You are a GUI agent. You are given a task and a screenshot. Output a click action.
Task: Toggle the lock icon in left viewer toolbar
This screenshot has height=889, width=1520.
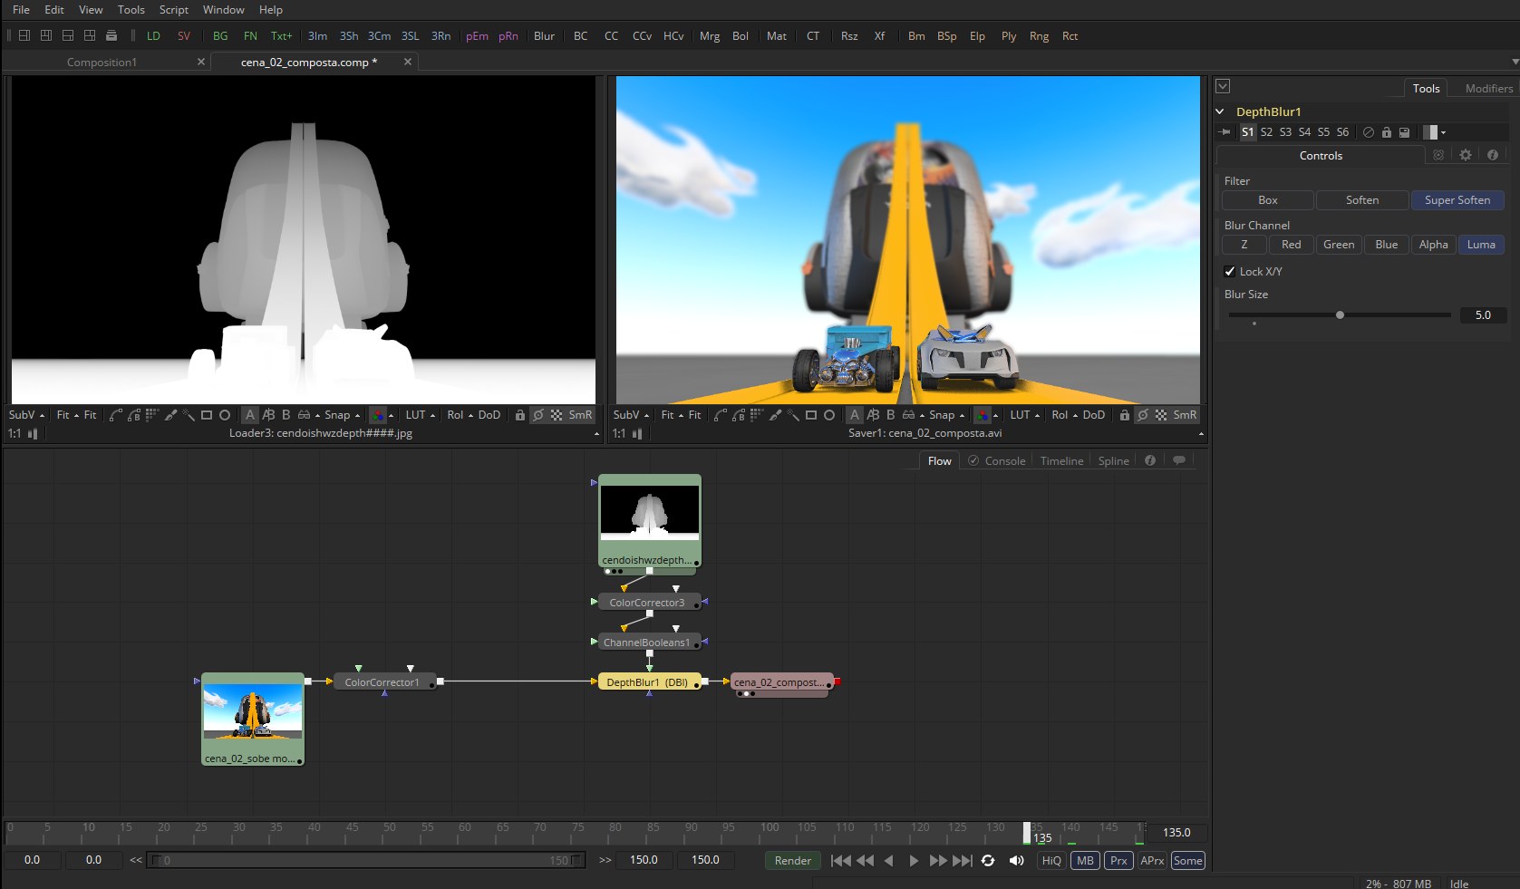[520, 415]
